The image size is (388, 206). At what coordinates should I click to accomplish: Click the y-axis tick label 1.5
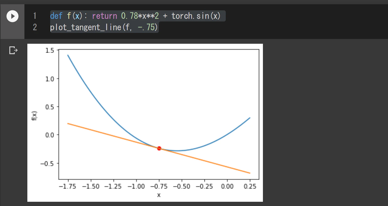(50, 50)
